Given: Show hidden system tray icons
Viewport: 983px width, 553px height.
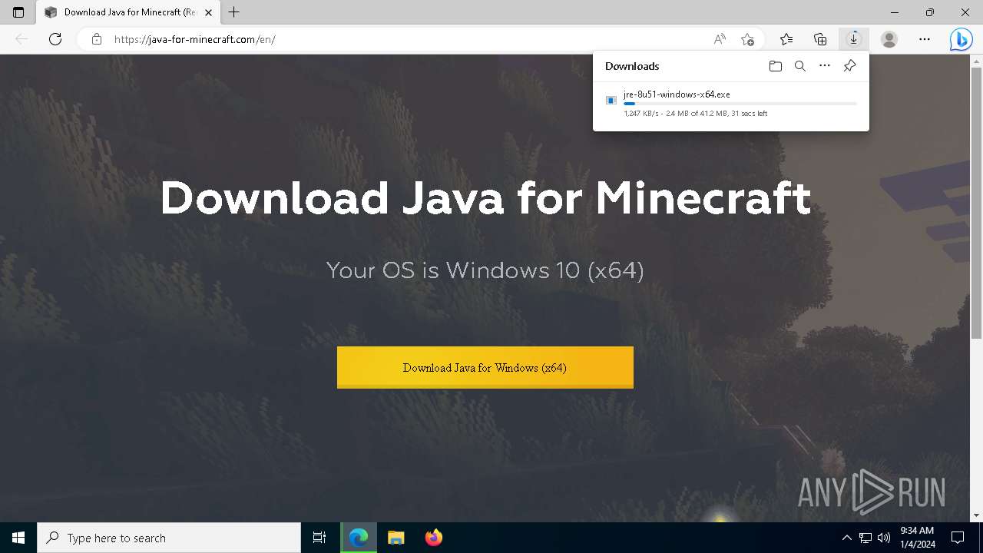Looking at the screenshot, I should (846, 538).
